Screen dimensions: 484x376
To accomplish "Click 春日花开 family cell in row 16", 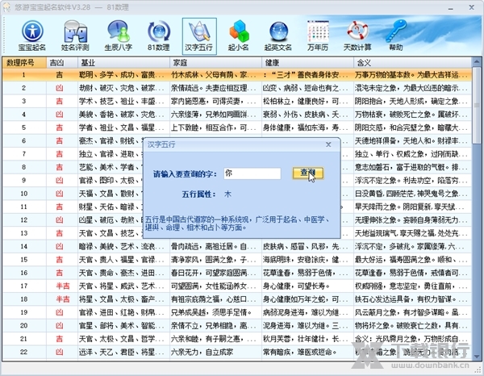I will pyautogui.click(x=214, y=273).
